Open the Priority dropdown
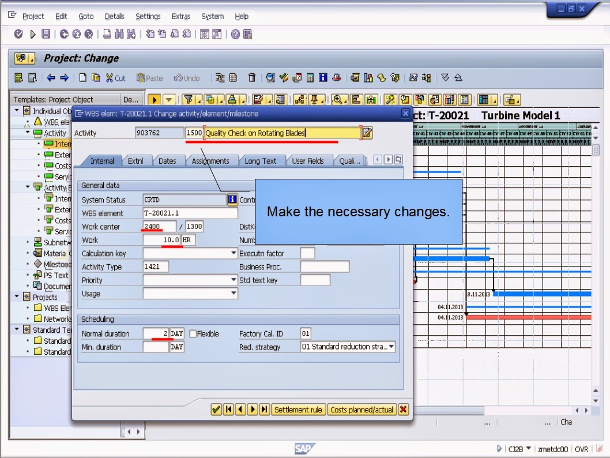Viewport: 610px width, 458px height. [233, 280]
